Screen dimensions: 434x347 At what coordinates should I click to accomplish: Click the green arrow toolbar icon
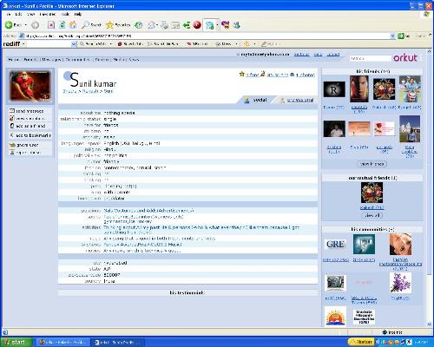187,25
